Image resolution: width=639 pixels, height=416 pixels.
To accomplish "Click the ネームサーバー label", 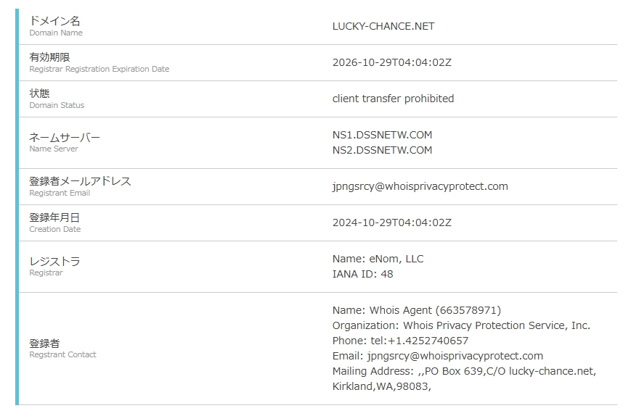I will (65, 138).
